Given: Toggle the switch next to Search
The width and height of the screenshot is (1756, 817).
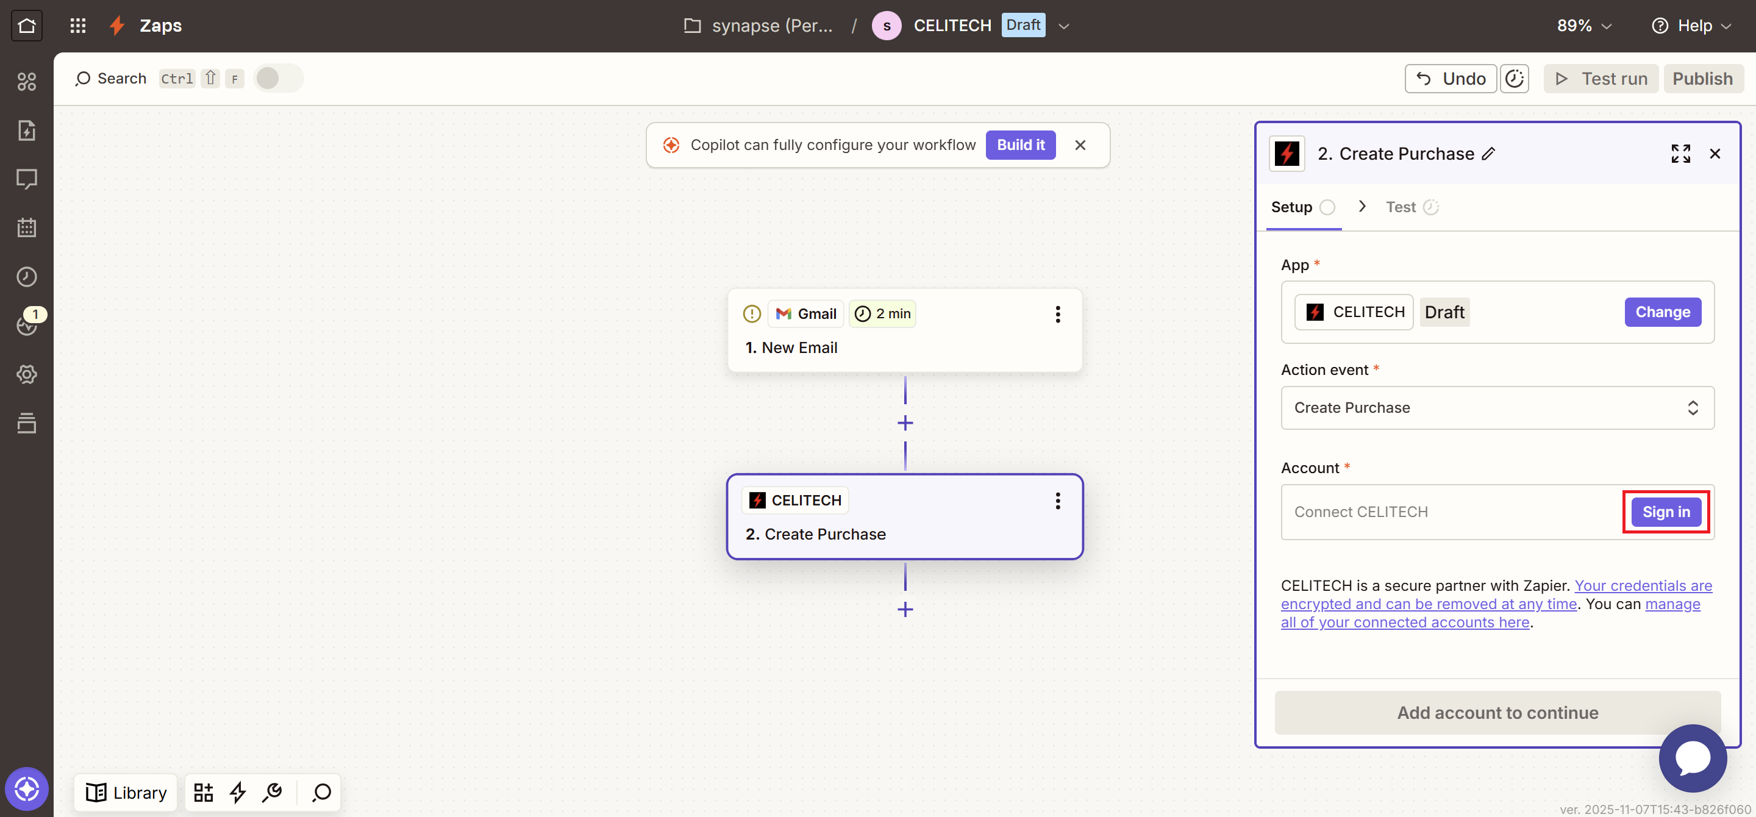Looking at the screenshot, I should tap(277, 79).
